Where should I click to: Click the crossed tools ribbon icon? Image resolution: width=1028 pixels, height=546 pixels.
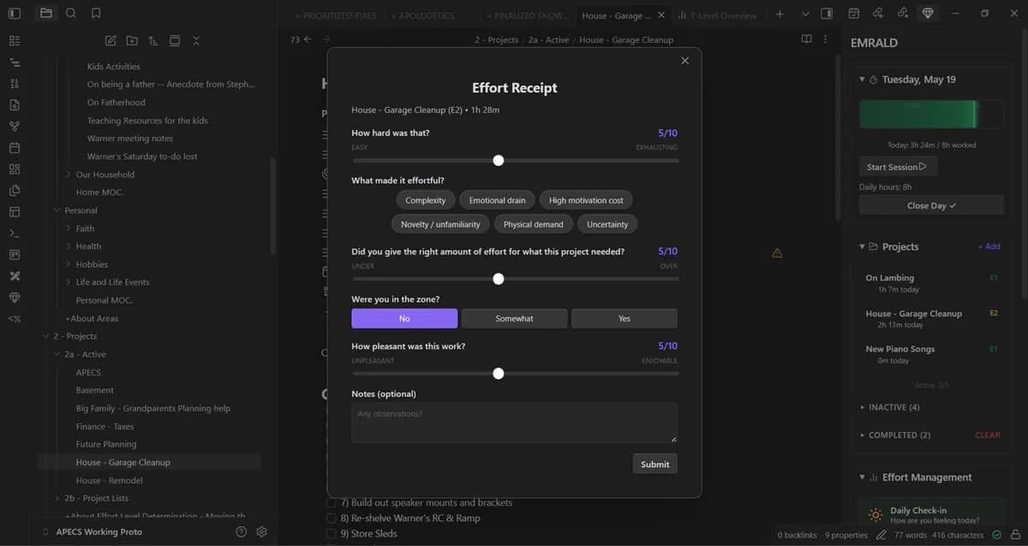(15, 276)
